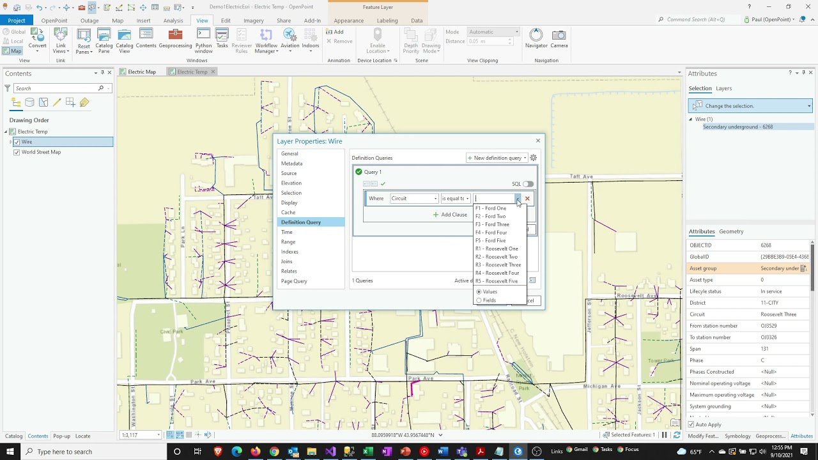Image resolution: width=818 pixels, height=460 pixels.
Task: Select Secondary underground - 6268 feature
Action: pos(737,126)
